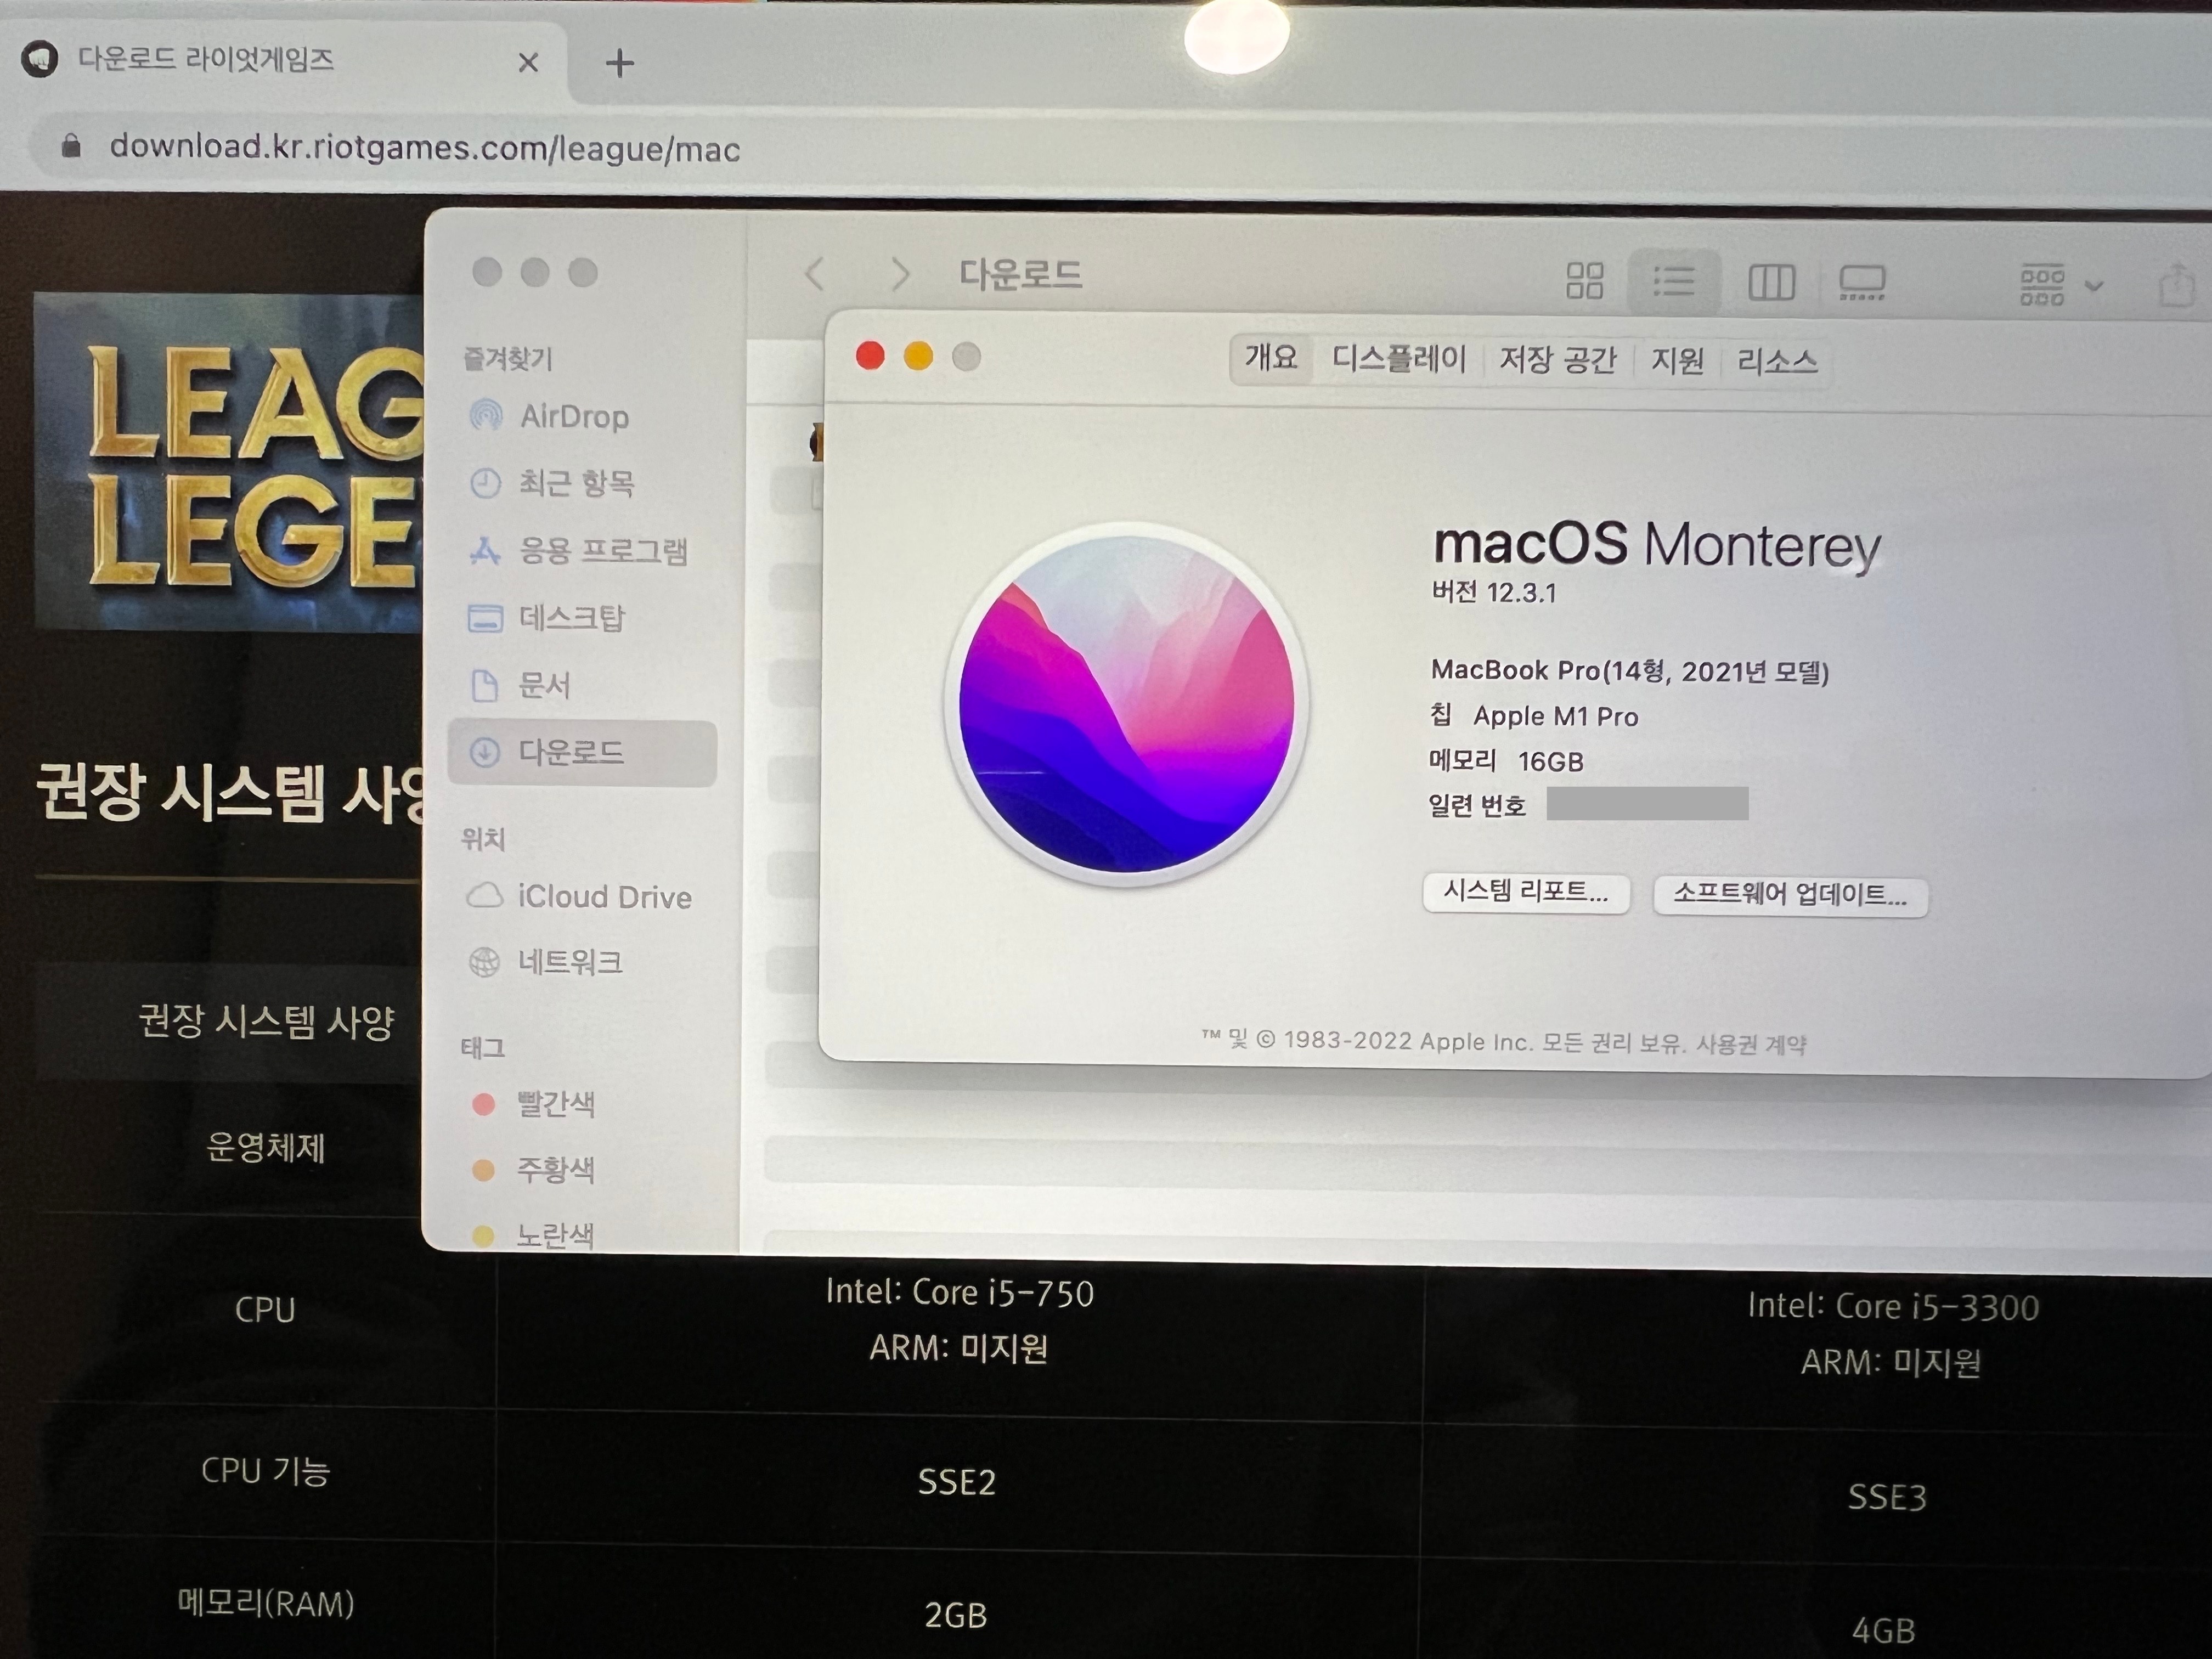The width and height of the screenshot is (2212, 1659).
Task: Select 다운로드 in Finder sidebar
Action: 583,752
